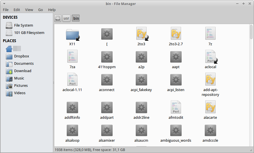Toggle the bin path button
The width and height of the screenshot is (254, 153).
point(76,18)
